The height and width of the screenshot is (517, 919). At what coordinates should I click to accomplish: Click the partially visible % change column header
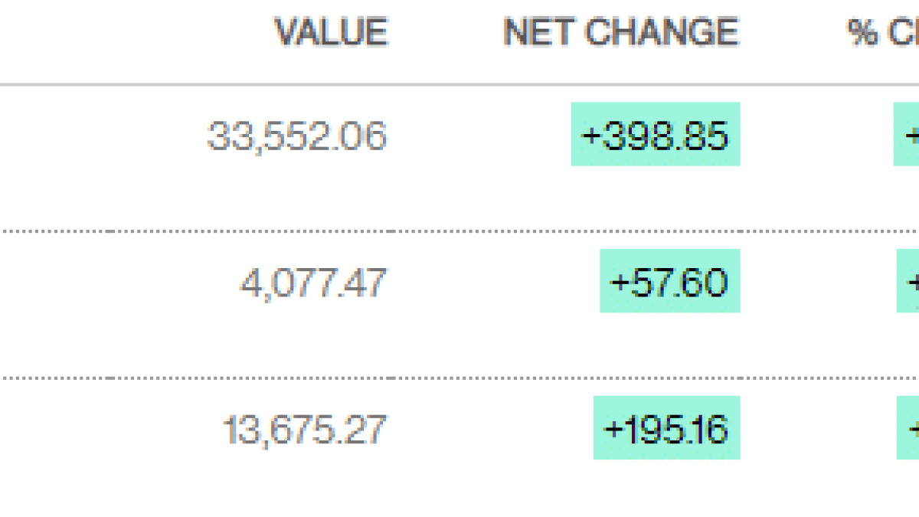882,33
